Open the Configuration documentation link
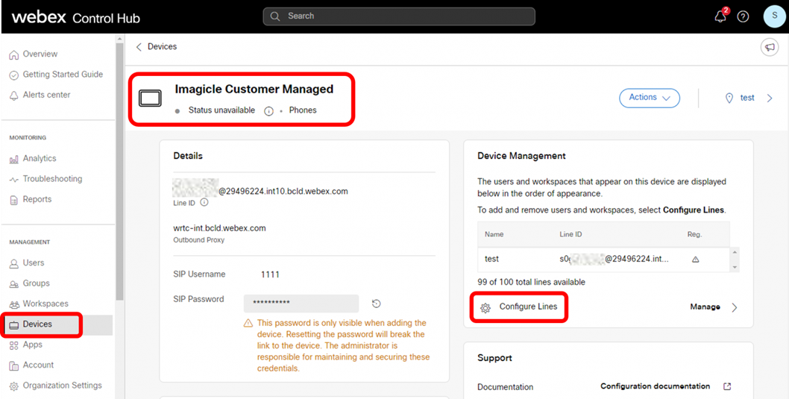 click(655, 386)
